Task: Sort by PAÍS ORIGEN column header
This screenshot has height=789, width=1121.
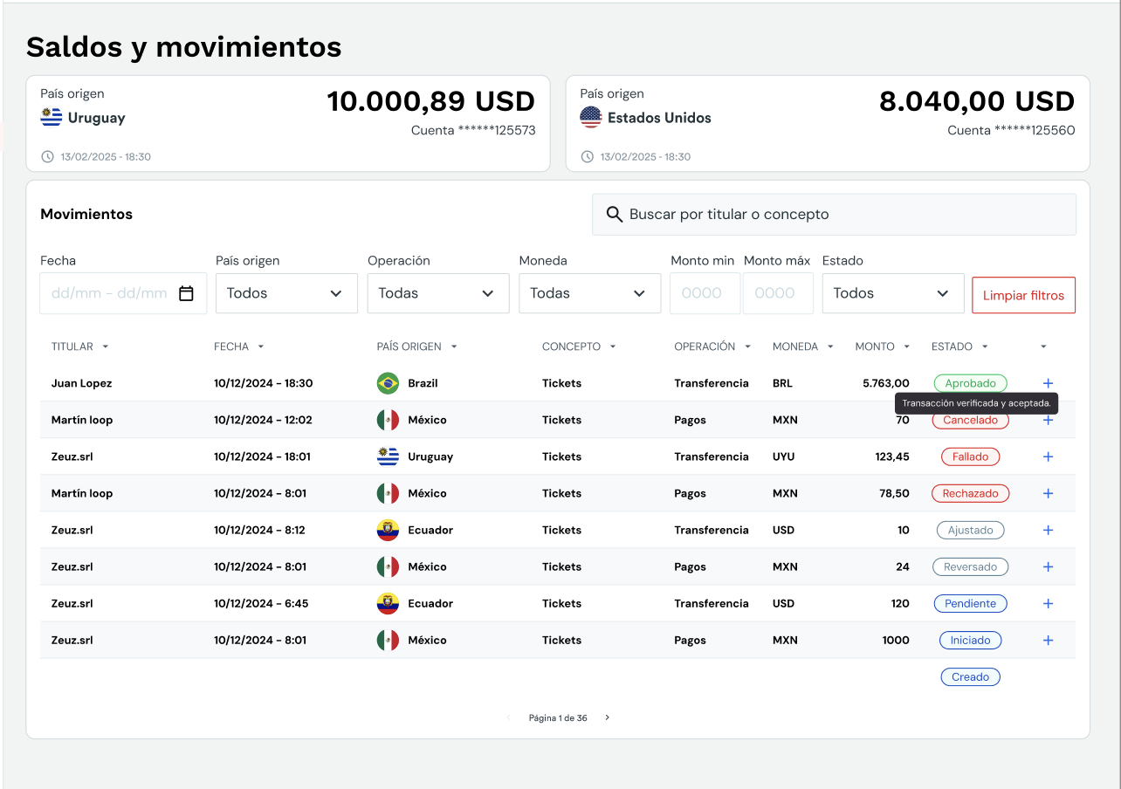Action: 417,346
